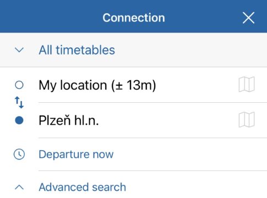Image resolution: width=267 pixels, height=198 pixels.
Task: Tap empty space in the Departure now row
Action: [189, 154]
